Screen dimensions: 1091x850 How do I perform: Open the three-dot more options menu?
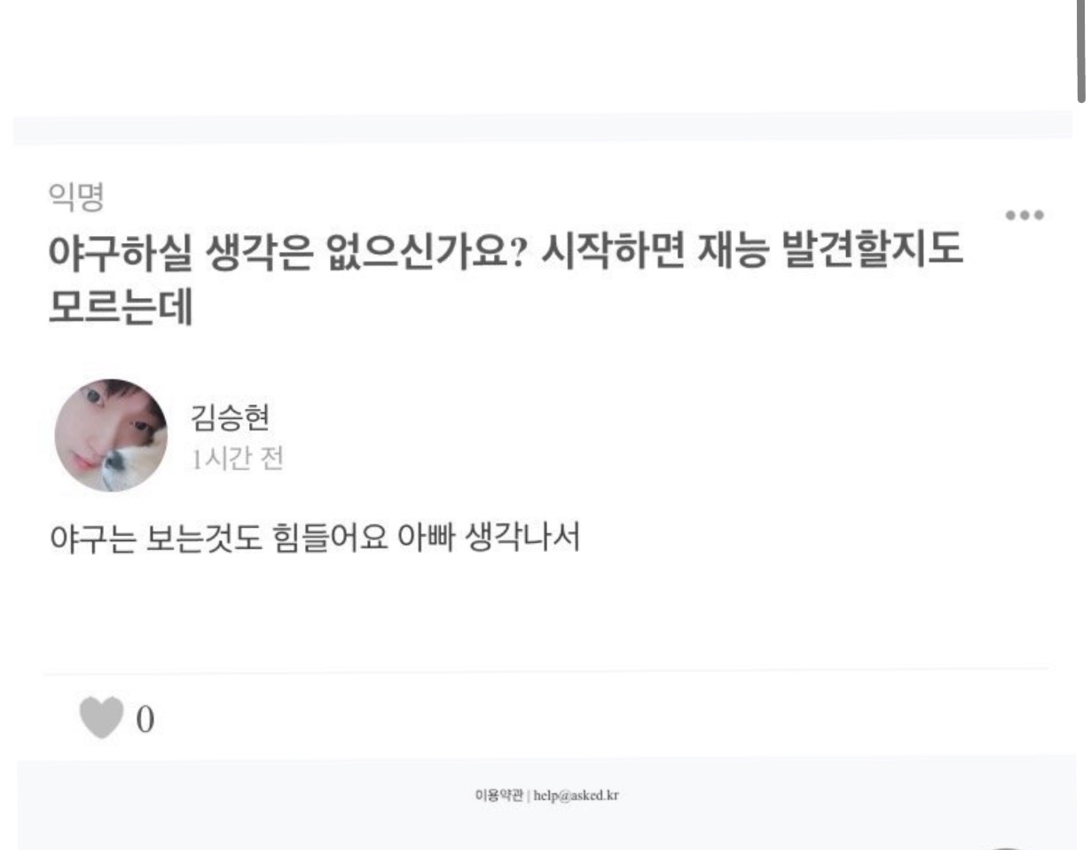(x=1025, y=216)
